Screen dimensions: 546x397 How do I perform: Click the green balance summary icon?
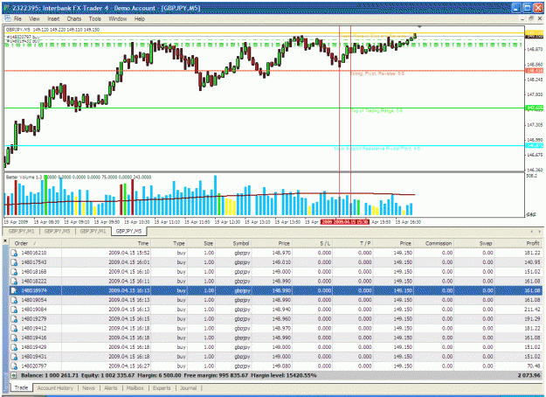pyautogui.click(x=13, y=375)
